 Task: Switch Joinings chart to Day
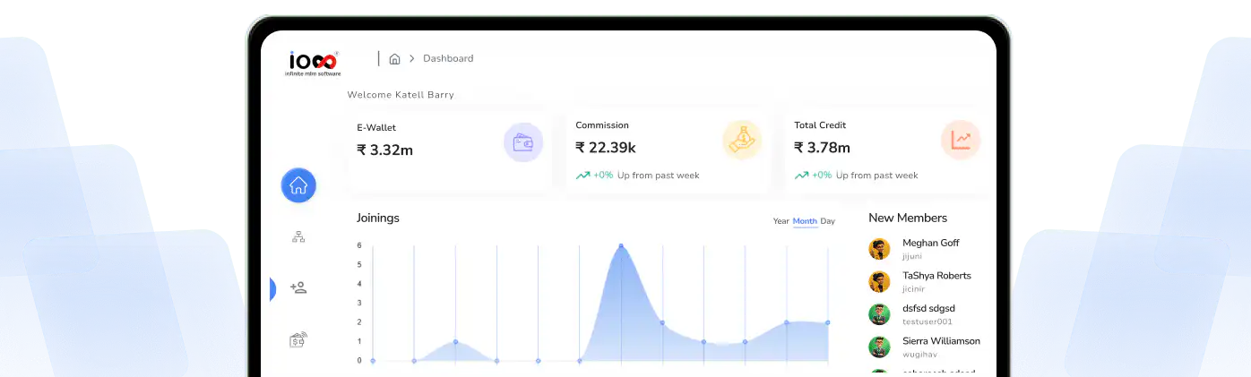pos(827,221)
